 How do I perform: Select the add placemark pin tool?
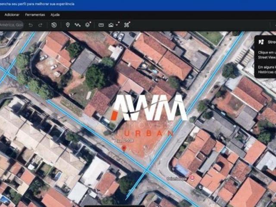(68, 25)
